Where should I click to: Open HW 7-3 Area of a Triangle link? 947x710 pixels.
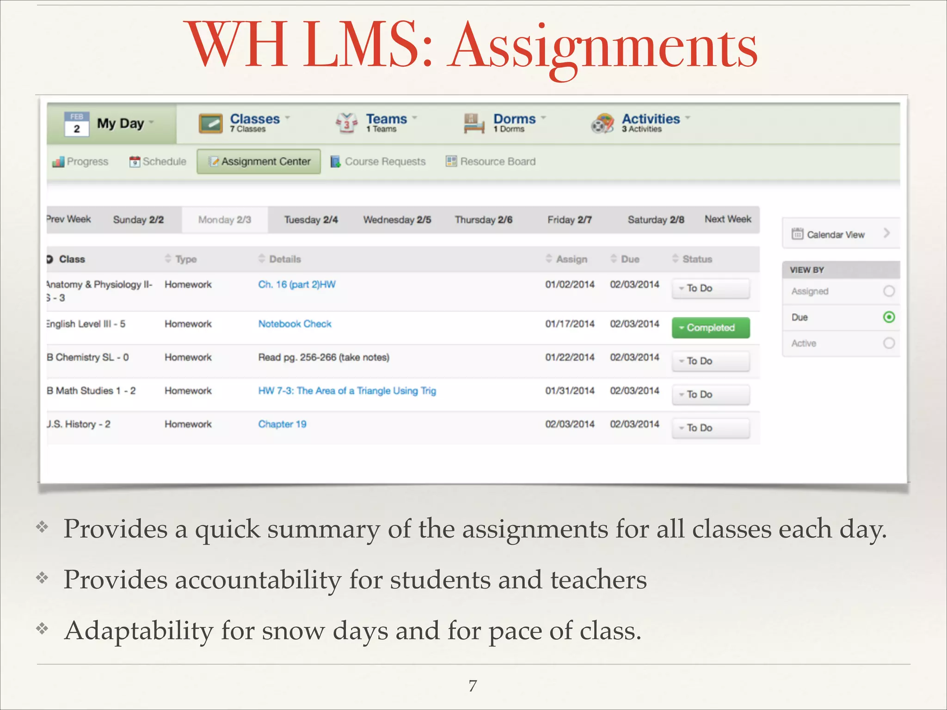[x=347, y=391]
